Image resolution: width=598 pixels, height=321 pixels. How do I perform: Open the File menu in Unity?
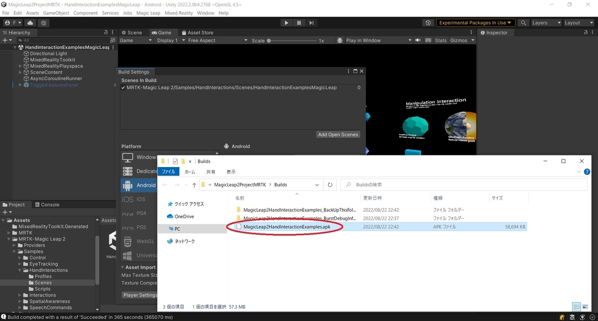click(x=6, y=13)
